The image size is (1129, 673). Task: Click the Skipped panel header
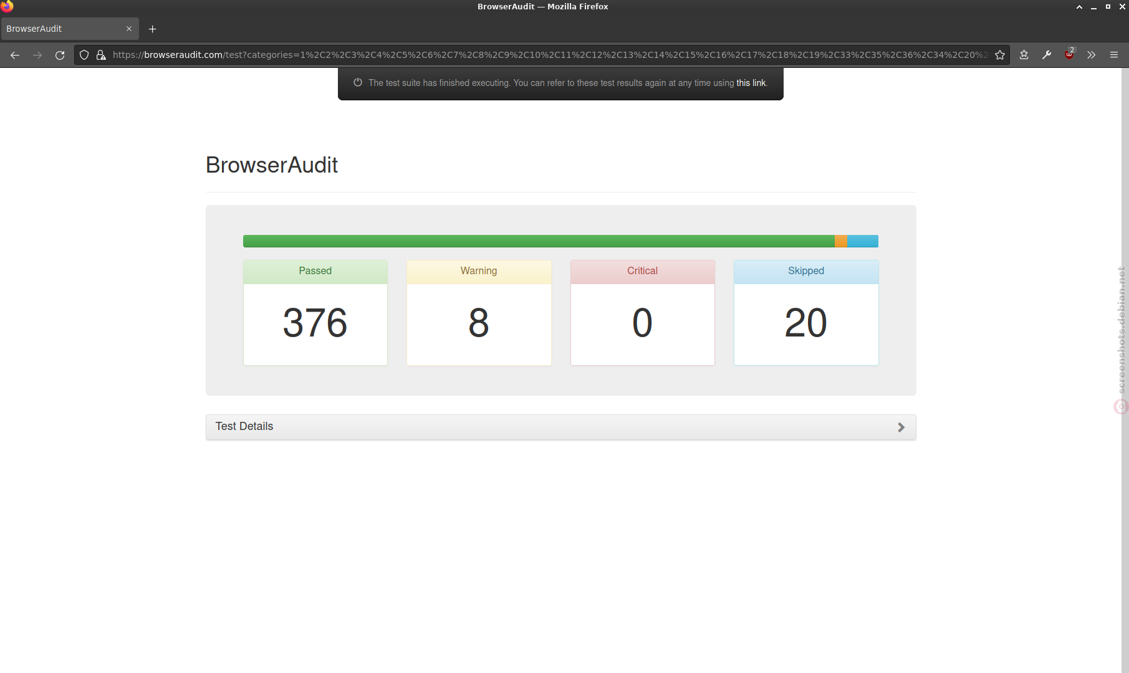pos(806,272)
